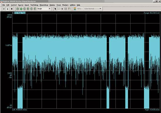Open the Display menu

(52, 5)
